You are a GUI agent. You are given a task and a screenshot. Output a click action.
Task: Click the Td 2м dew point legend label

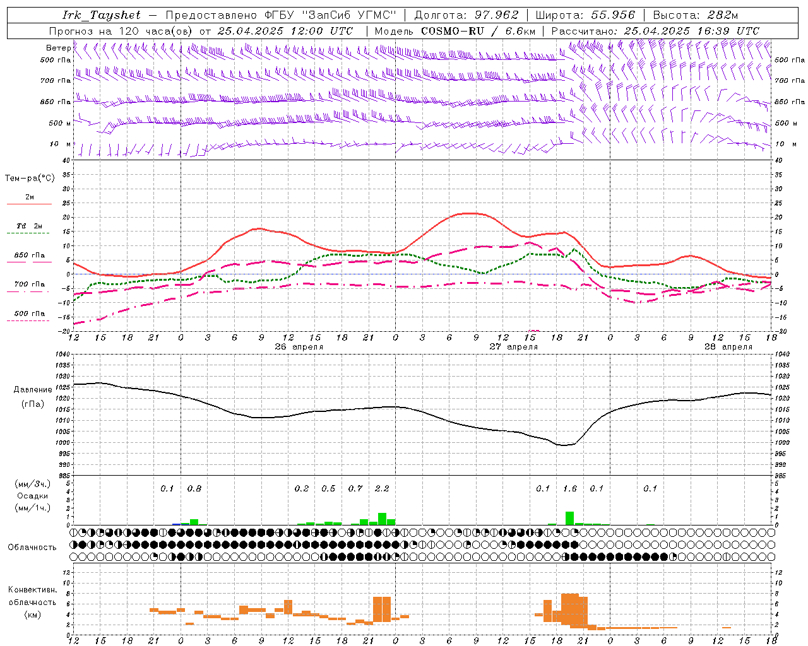click(30, 226)
